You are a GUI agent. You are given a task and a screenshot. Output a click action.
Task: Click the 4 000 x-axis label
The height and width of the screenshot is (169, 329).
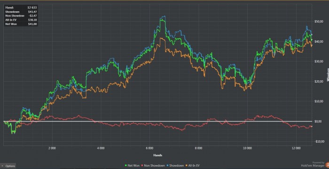(x=101, y=148)
